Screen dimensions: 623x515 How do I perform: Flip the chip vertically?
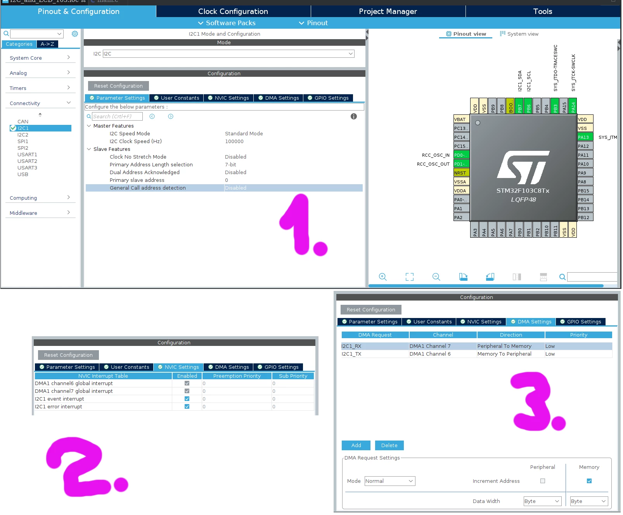tap(543, 277)
